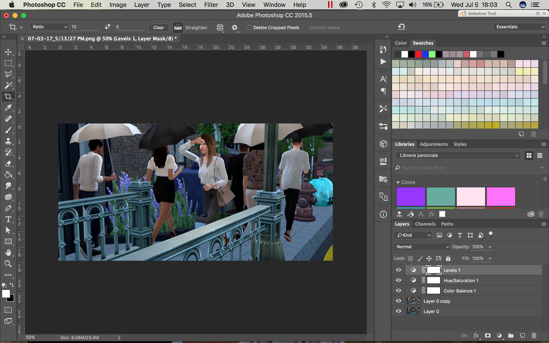Screen dimensions: 549x343
Task: Switch to the Color tab
Action: pos(401,43)
